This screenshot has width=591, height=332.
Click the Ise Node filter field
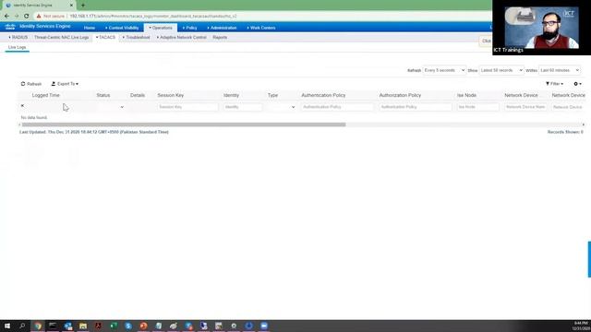pos(478,107)
